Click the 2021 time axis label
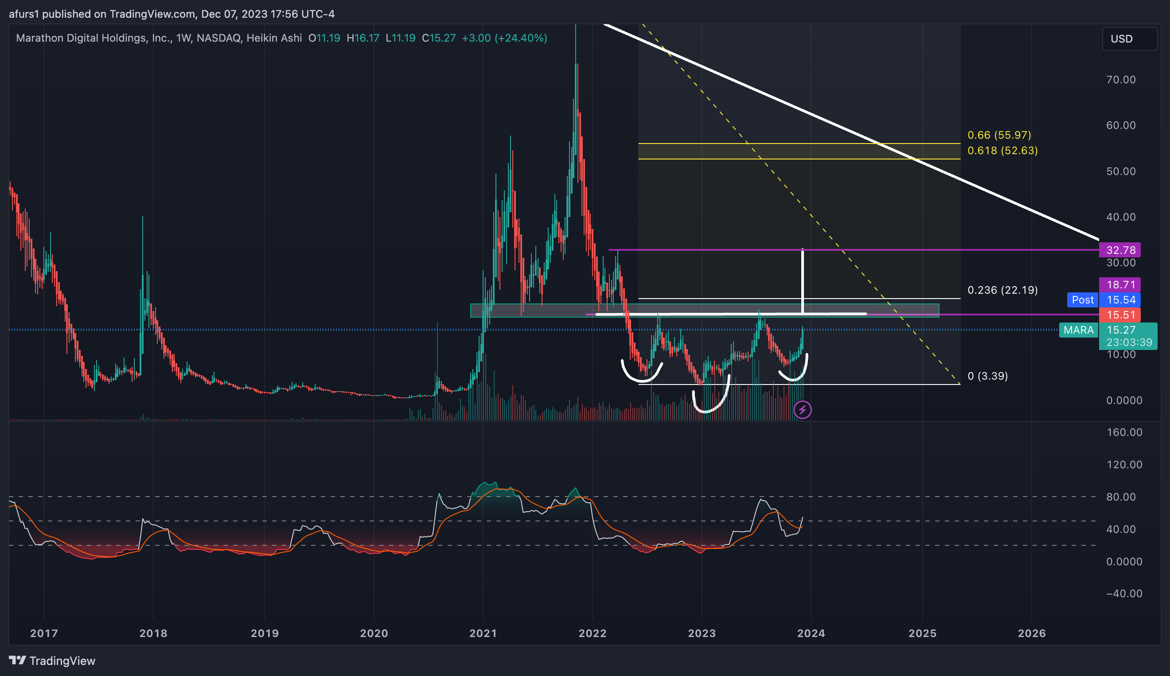The width and height of the screenshot is (1170, 676). point(483,633)
